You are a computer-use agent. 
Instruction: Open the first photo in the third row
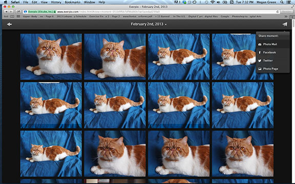click(51, 153)
